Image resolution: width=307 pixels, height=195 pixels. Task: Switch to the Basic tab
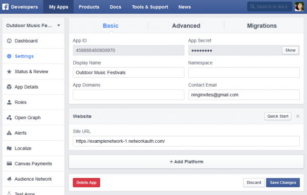(111, 26)
